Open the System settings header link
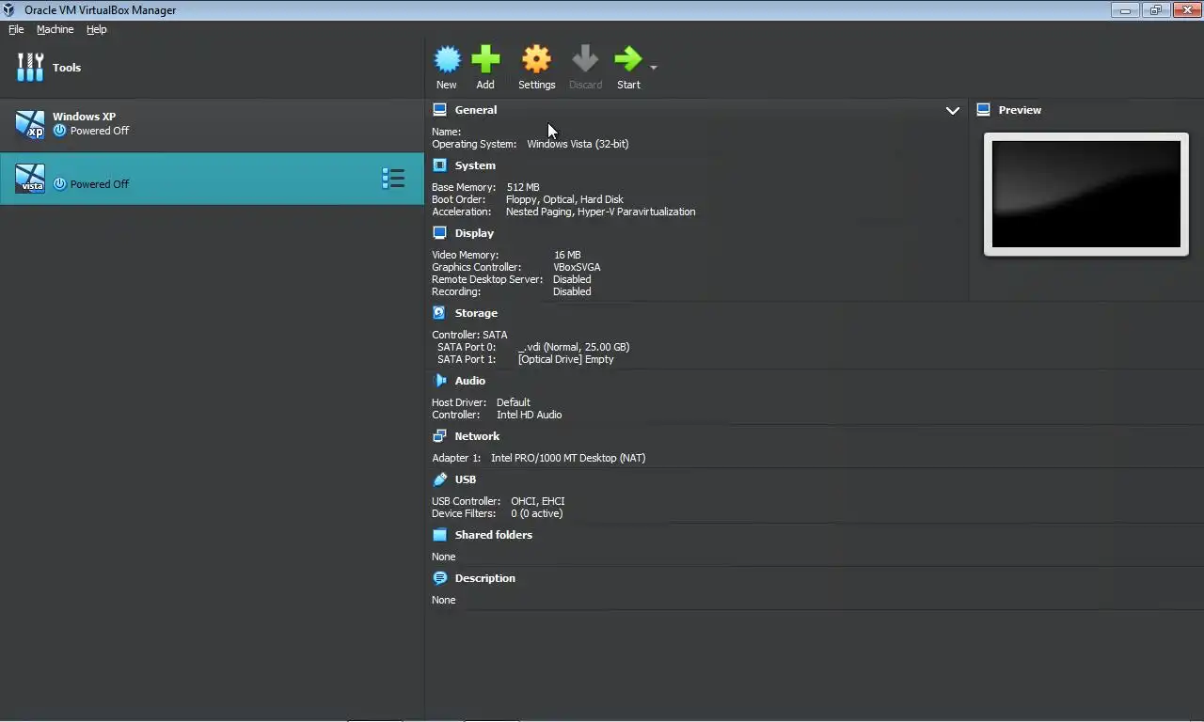This screenshot has width=1204, height=722. point(475,165)
